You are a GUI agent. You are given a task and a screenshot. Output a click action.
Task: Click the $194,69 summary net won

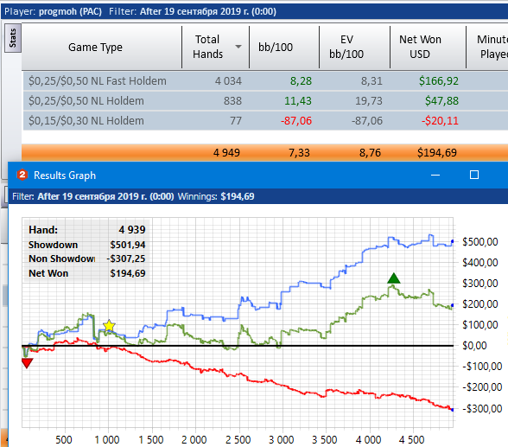(437, 153)
